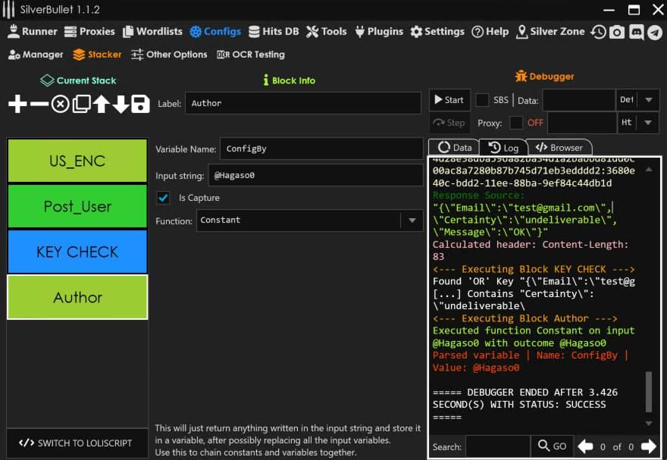
Task: Enable the SBS checkbox in debugger
Action: pyautogui.click(x=482, y=100)
